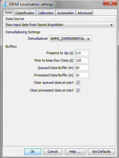Image resolution: width=119 pixels, height=158 pixels.
Task: Toggle Clear processed data at start
Action: [78, 90]
